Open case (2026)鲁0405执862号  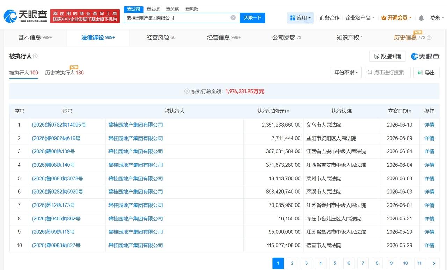(x=56, y=219)
